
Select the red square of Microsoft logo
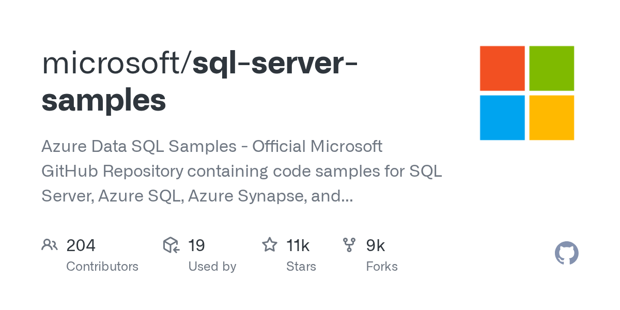coord(502,68)
